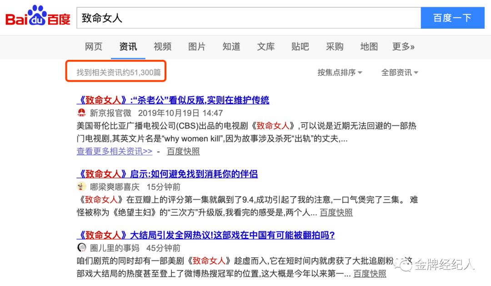Screen dimensions: 491x286
Task: Click the 查看更多相关资讯>> link
Action: pos(115,151)
